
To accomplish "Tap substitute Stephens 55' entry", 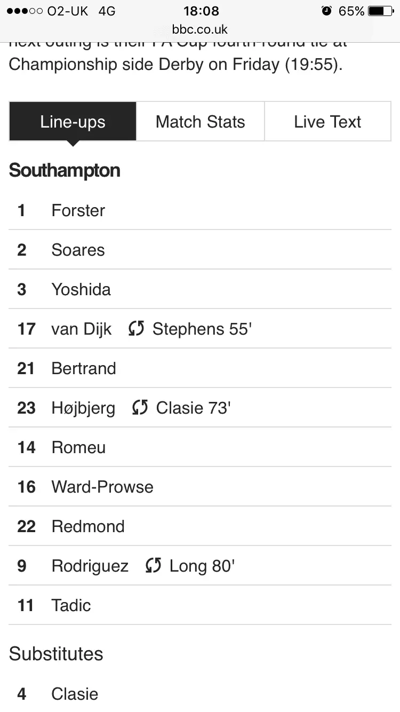I will tap(202, 329).
